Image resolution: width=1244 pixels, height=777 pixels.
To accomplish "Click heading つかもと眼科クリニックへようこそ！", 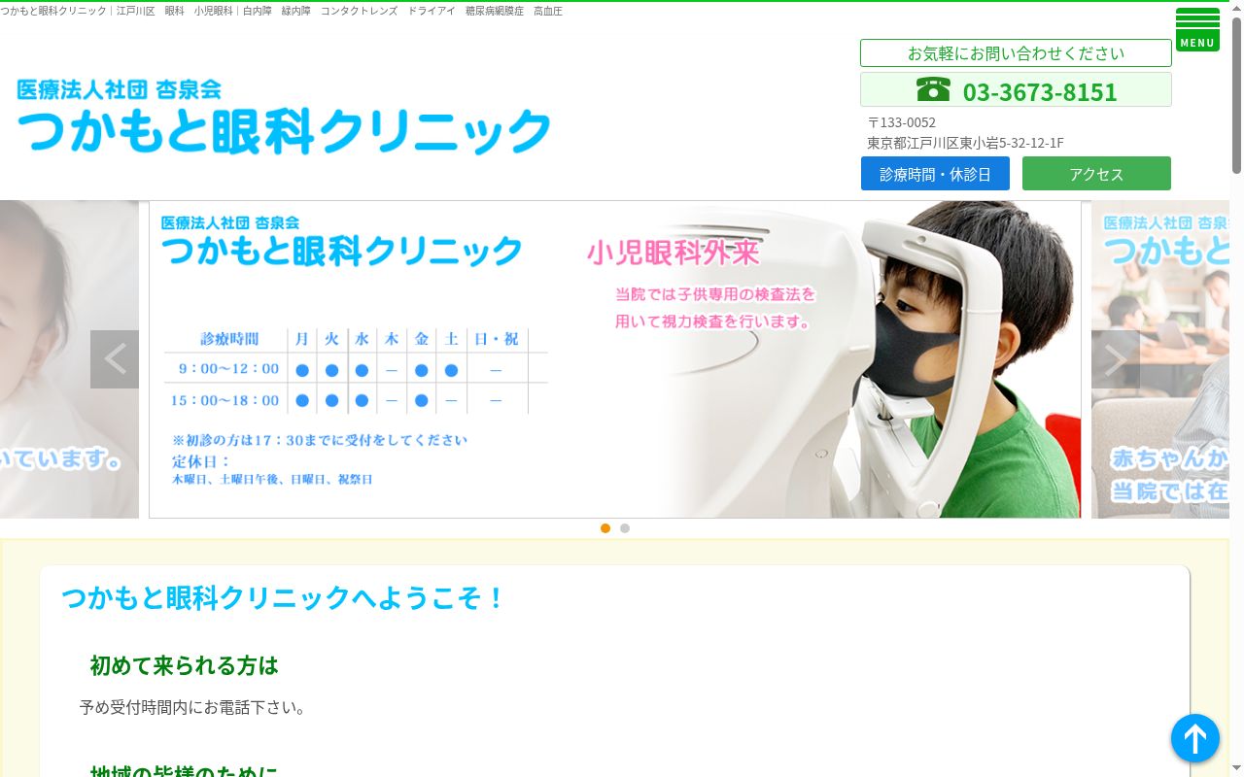I will [x=284, y=597].
